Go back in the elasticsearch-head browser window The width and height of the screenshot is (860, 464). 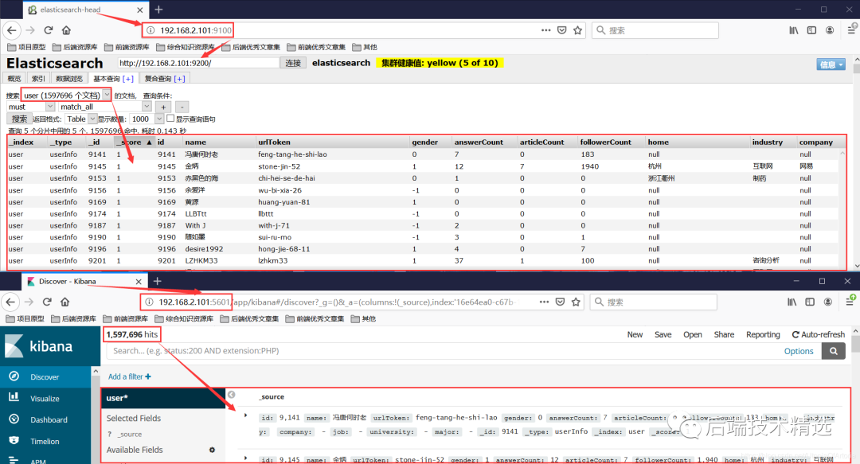tap(12, 30)
